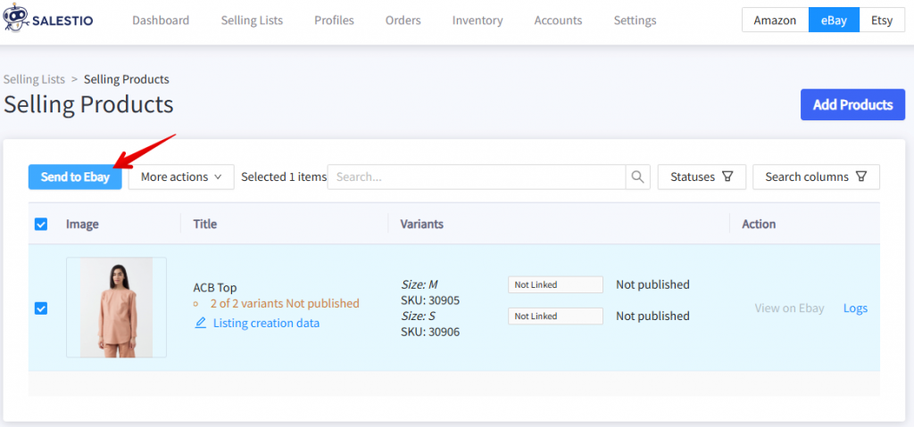The image size is (914, 427).
Task: Uncheck the ACB Top row checkbox
Action: click(x=41, y=308)
